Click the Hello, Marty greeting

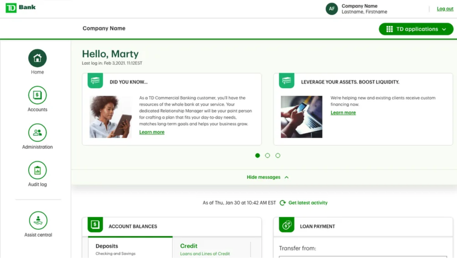click(x=110, y=54)
